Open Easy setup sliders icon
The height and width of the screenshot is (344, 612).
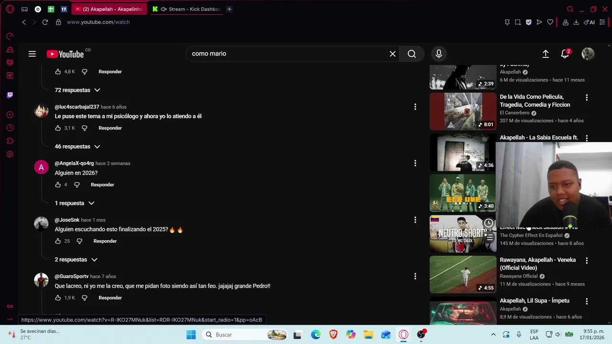click(x=602, y=22)
